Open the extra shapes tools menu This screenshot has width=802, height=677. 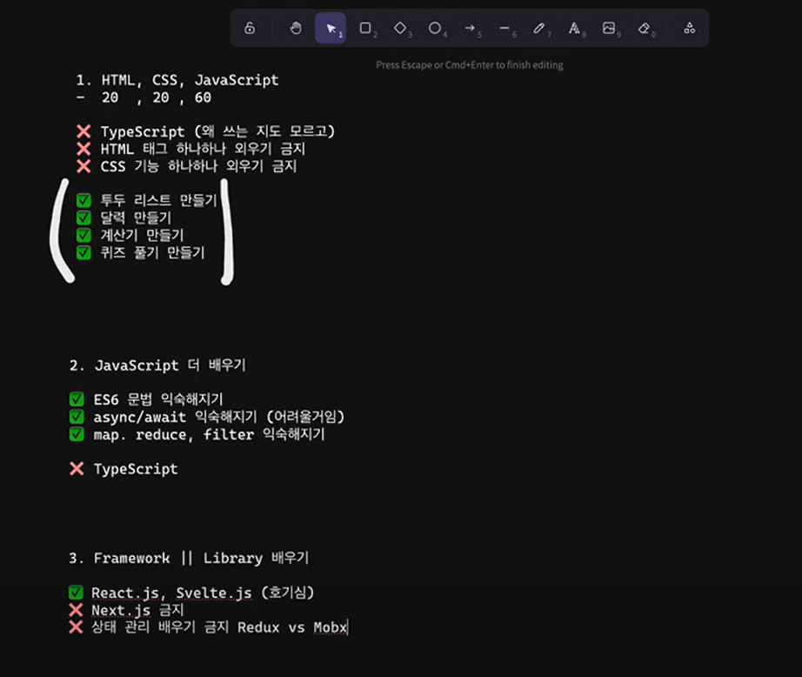[x=690, y=28]
